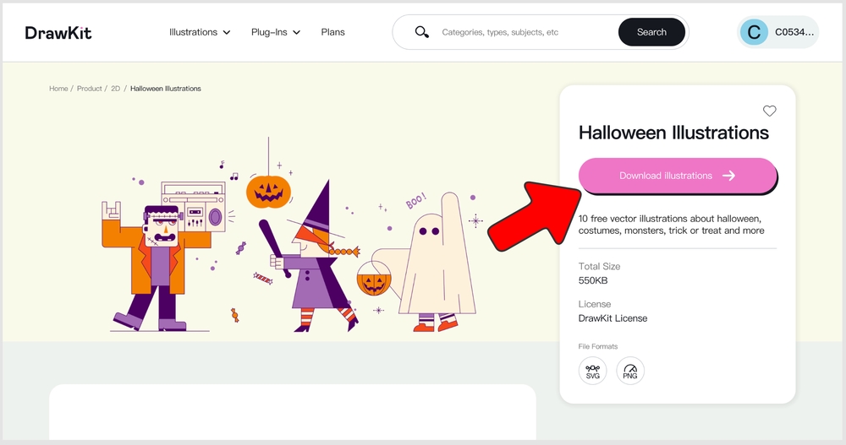Click the DrawKit logo

58,33
